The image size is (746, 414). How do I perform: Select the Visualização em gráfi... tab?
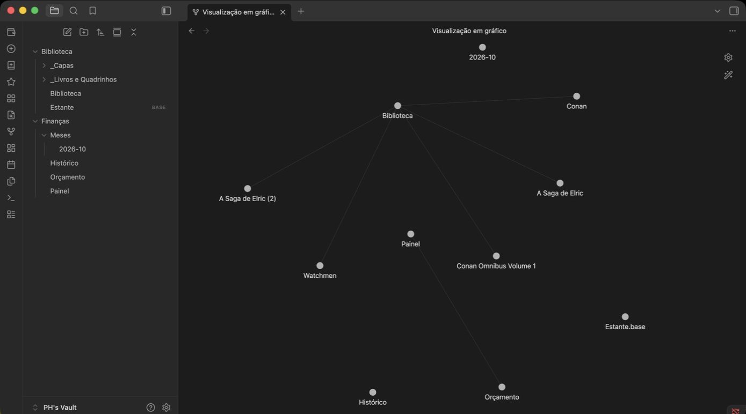click(239, 12)
